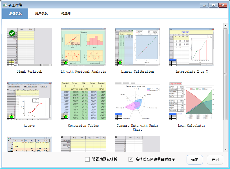The width and height of the screenshot is (230, 169).
Task: Select Compare Data with Radar Chart template
Action: 138,101
